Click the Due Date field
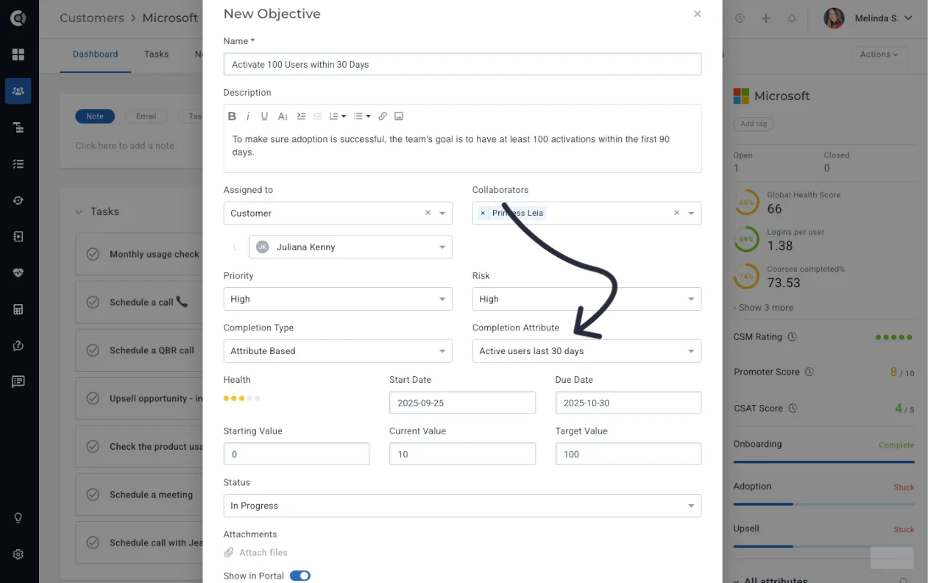This screenshot has height=583, width=928. pyautogui.click(x=628, y=403)
